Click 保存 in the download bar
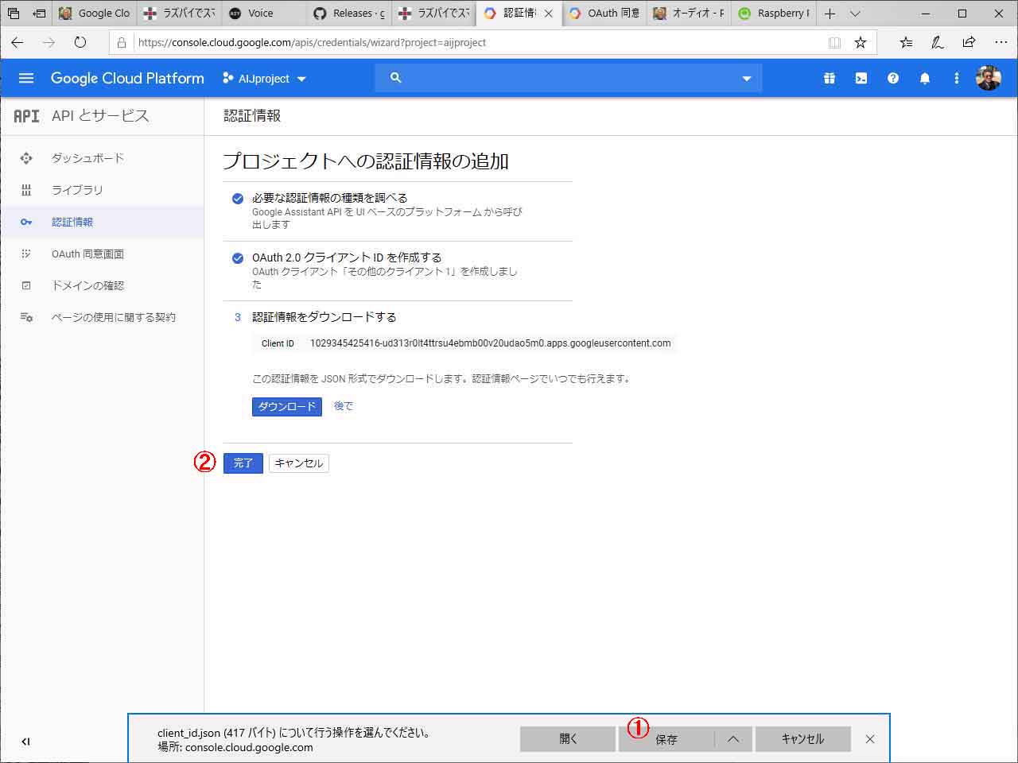This screenshot has height=763, width=1018. [x=666, y=739]
